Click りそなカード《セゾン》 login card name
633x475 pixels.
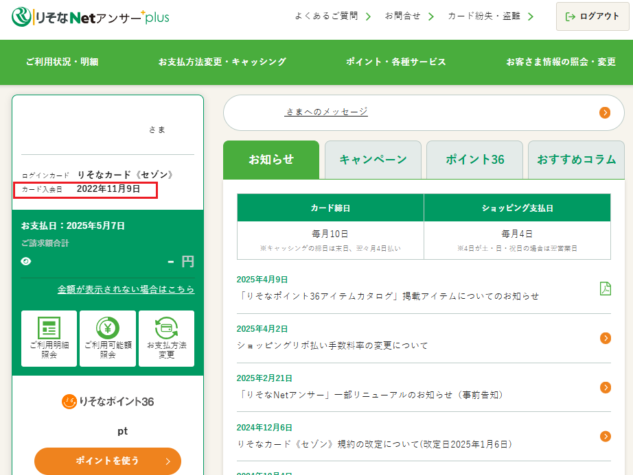125,175
